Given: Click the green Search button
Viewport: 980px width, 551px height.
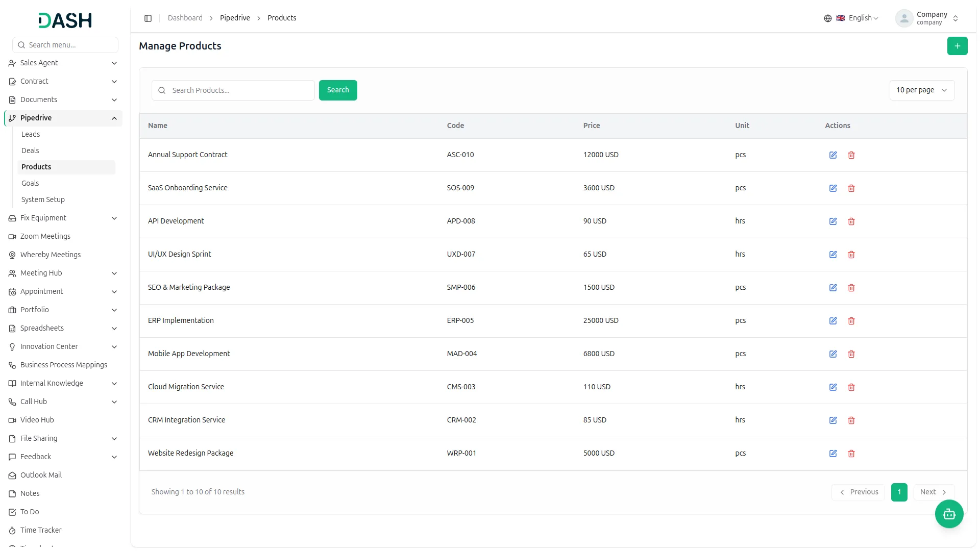Looking at the screenshot, I should (338, 90).
